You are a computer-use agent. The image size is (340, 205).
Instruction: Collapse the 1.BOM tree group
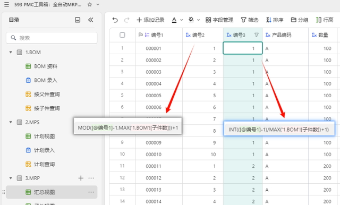pos(11,52)
